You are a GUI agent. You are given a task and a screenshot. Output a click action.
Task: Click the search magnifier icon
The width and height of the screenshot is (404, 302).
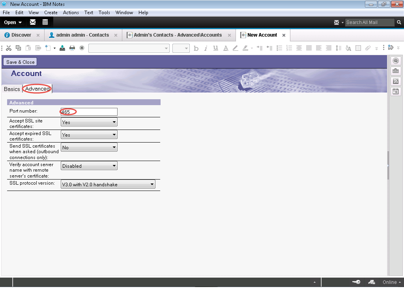pyautogui.click(x=399, y=22)
